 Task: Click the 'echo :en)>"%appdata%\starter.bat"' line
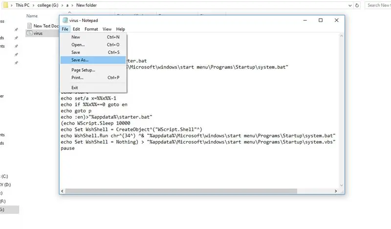107,117
